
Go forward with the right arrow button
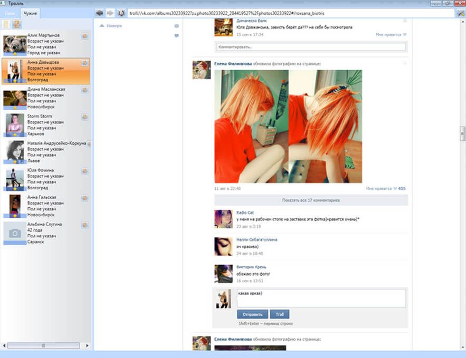110,13
